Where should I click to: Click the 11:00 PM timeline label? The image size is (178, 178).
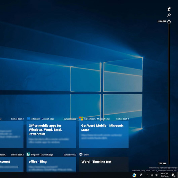162,21
